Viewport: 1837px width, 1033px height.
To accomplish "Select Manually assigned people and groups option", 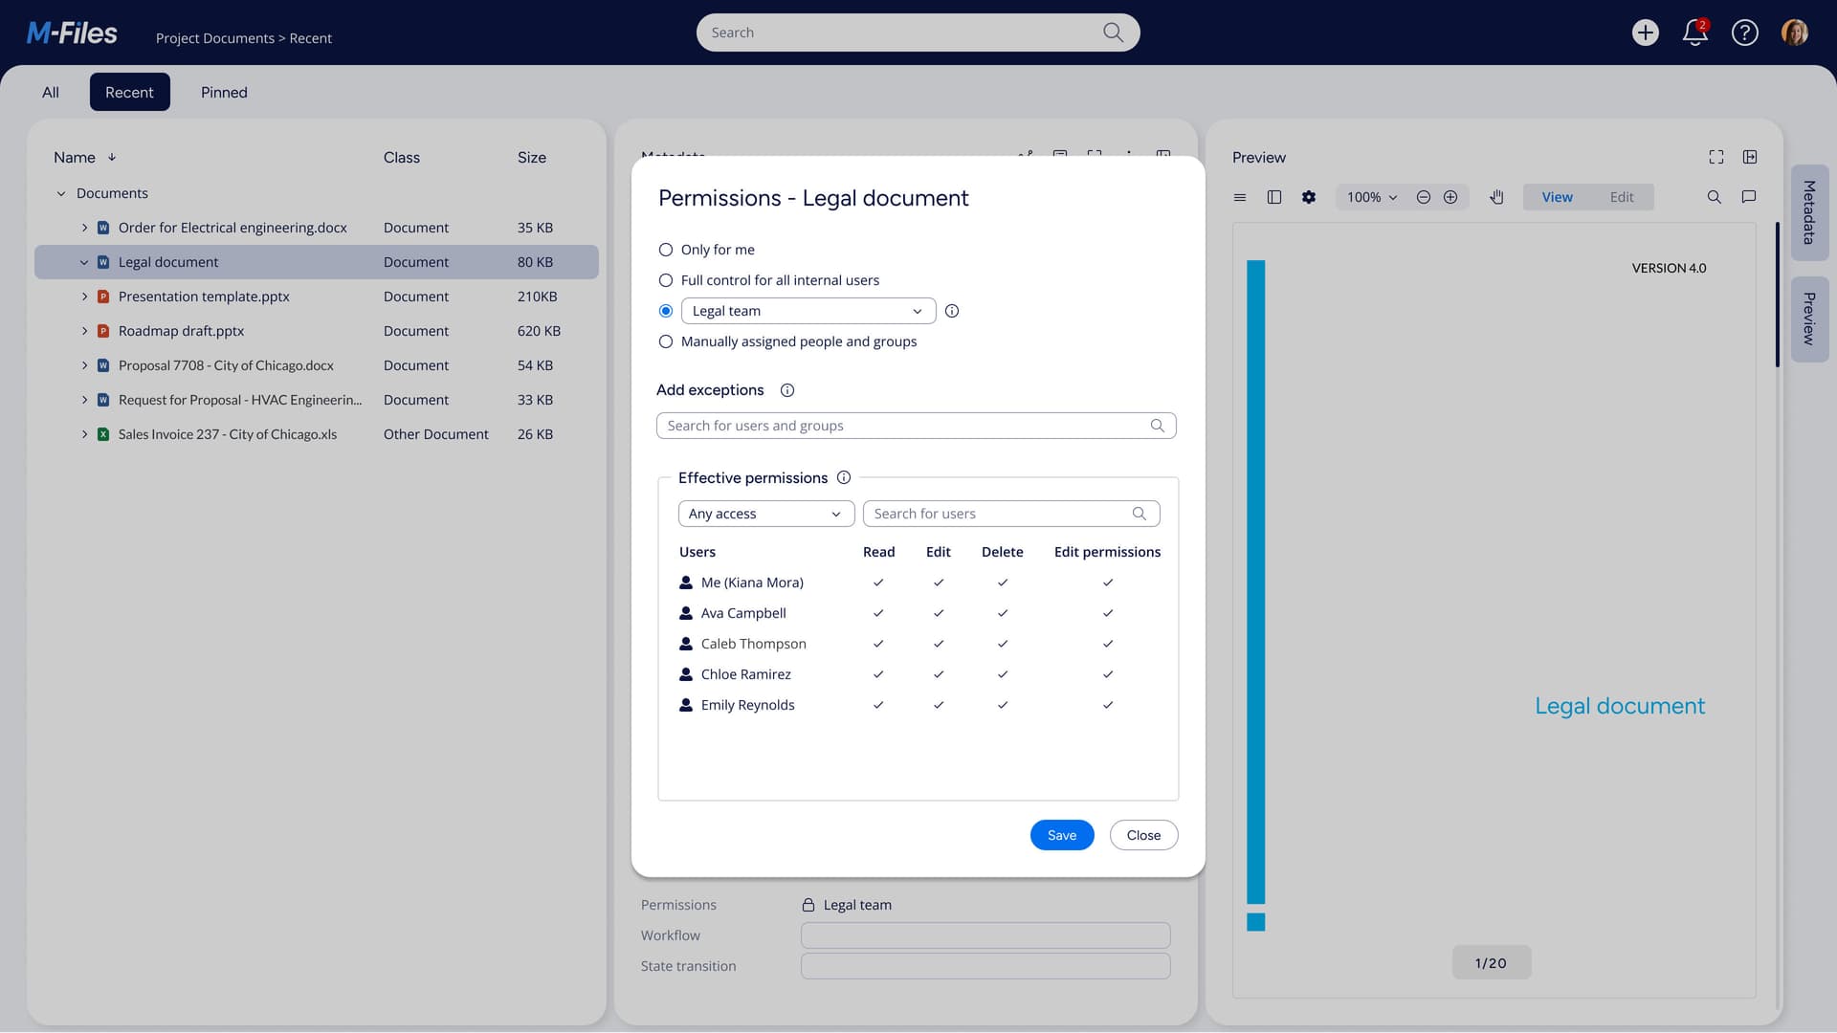I will (x=666, y=341).
